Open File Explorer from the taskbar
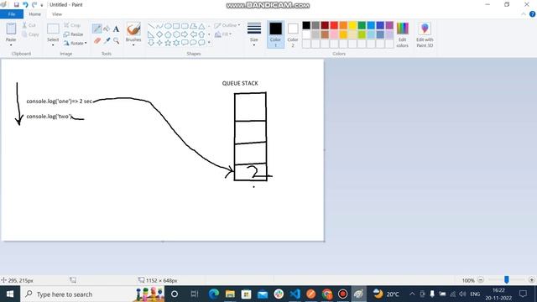 coord(230,294)
